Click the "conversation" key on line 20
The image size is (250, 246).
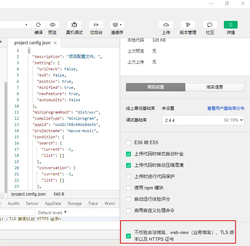54,168
